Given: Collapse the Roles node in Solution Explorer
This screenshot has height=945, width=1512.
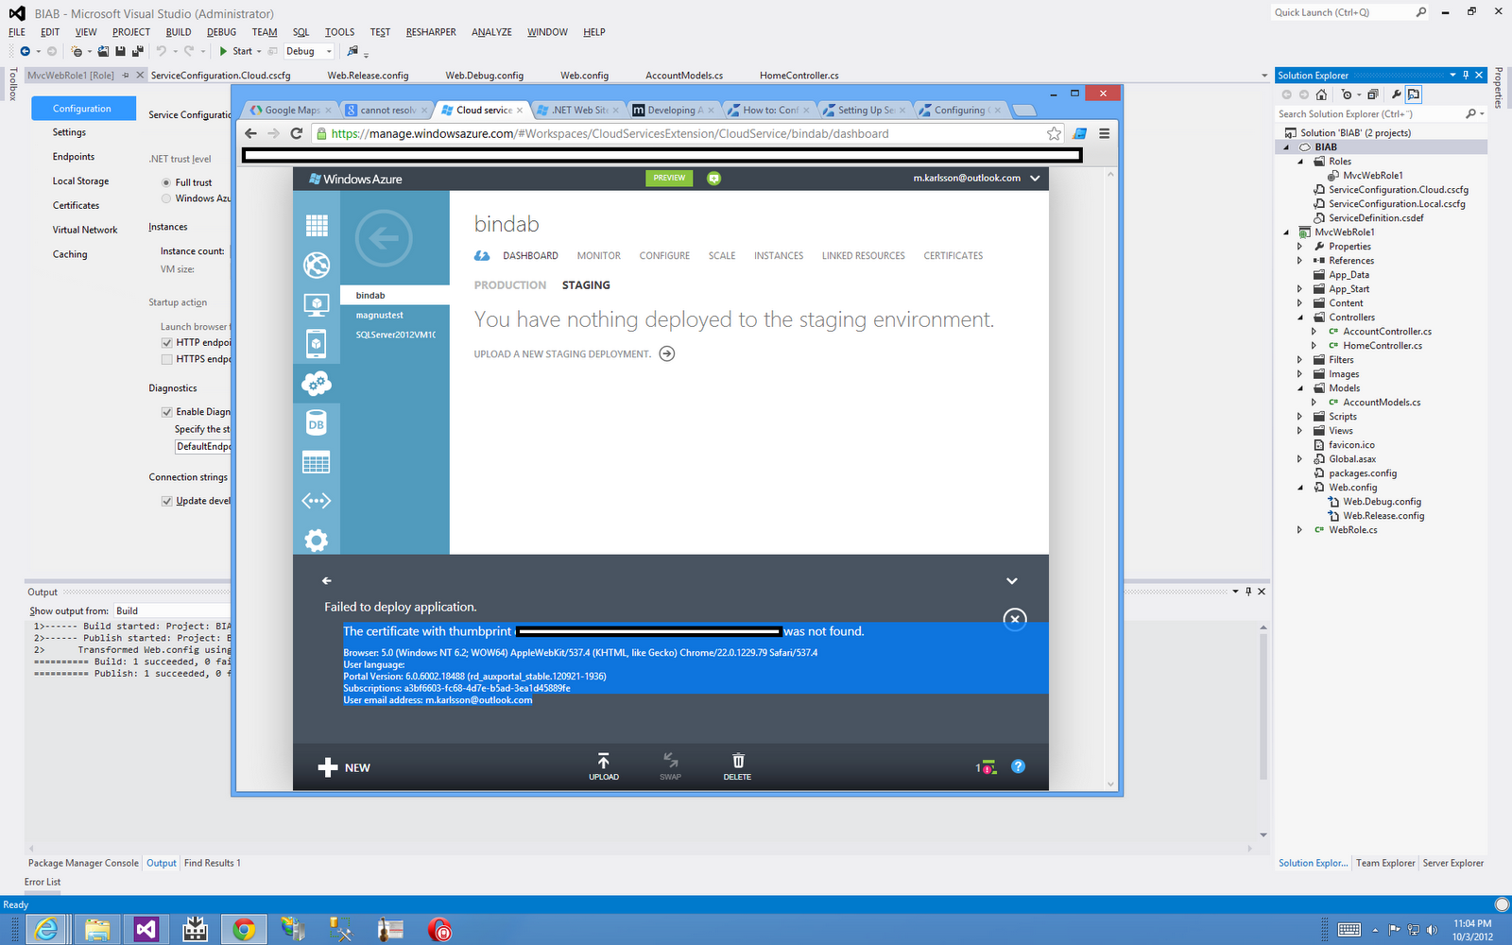Looking at the screenshot, I should point(1299,162).
